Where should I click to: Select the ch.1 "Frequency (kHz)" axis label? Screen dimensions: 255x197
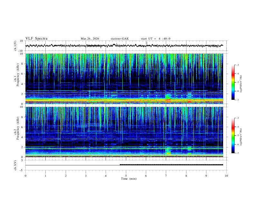tap(18, 75)
